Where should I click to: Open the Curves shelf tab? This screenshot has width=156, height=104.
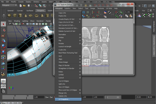pyautogui.click(x=20, y=11)
